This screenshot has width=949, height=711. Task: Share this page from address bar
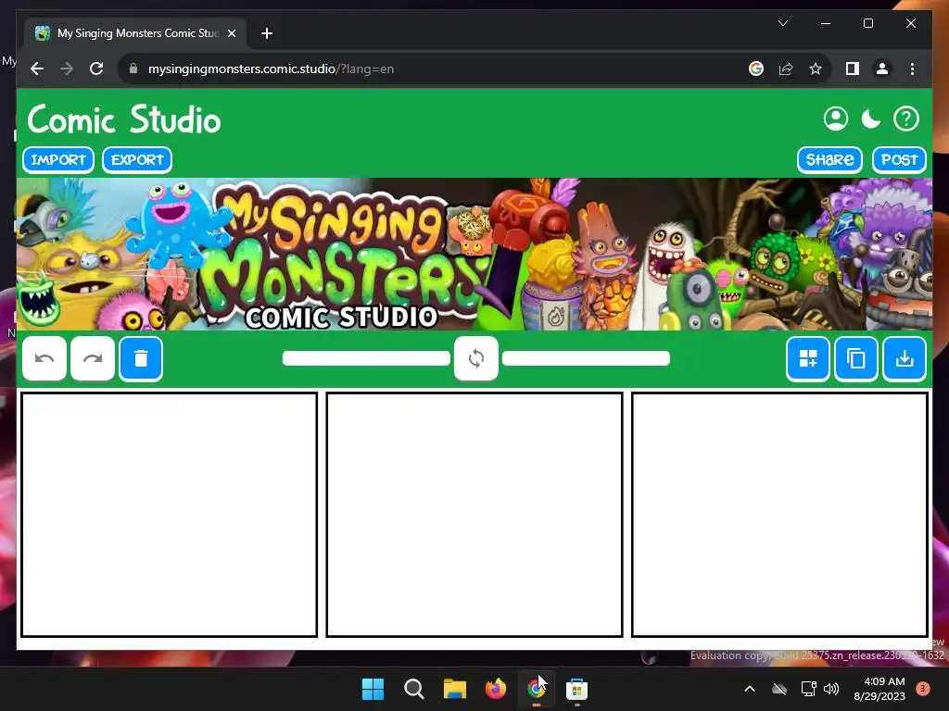coord(786,69)
